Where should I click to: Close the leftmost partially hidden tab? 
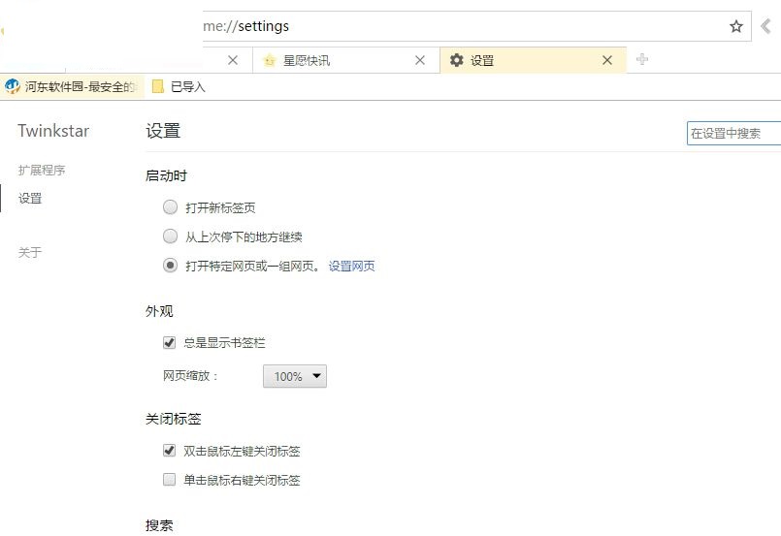233,60
